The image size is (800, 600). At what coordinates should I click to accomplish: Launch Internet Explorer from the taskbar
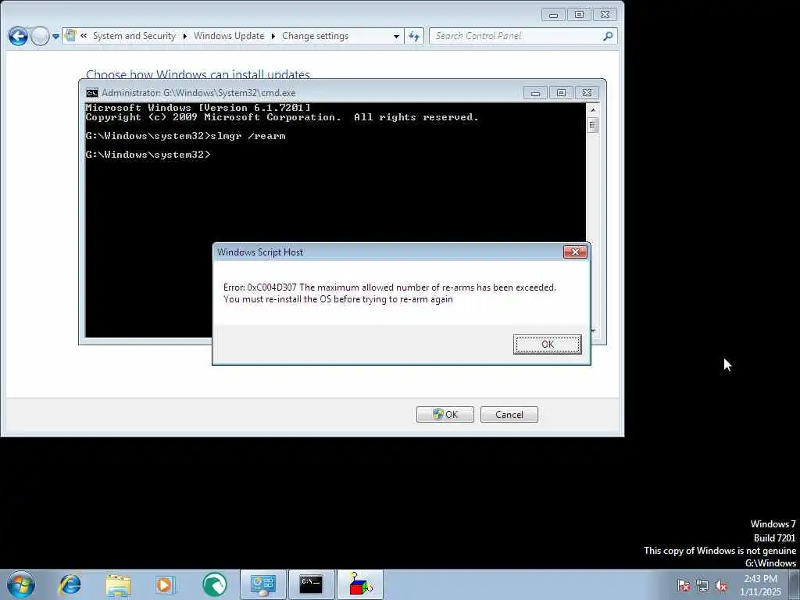pyautogui.click(x=70, y=584)
